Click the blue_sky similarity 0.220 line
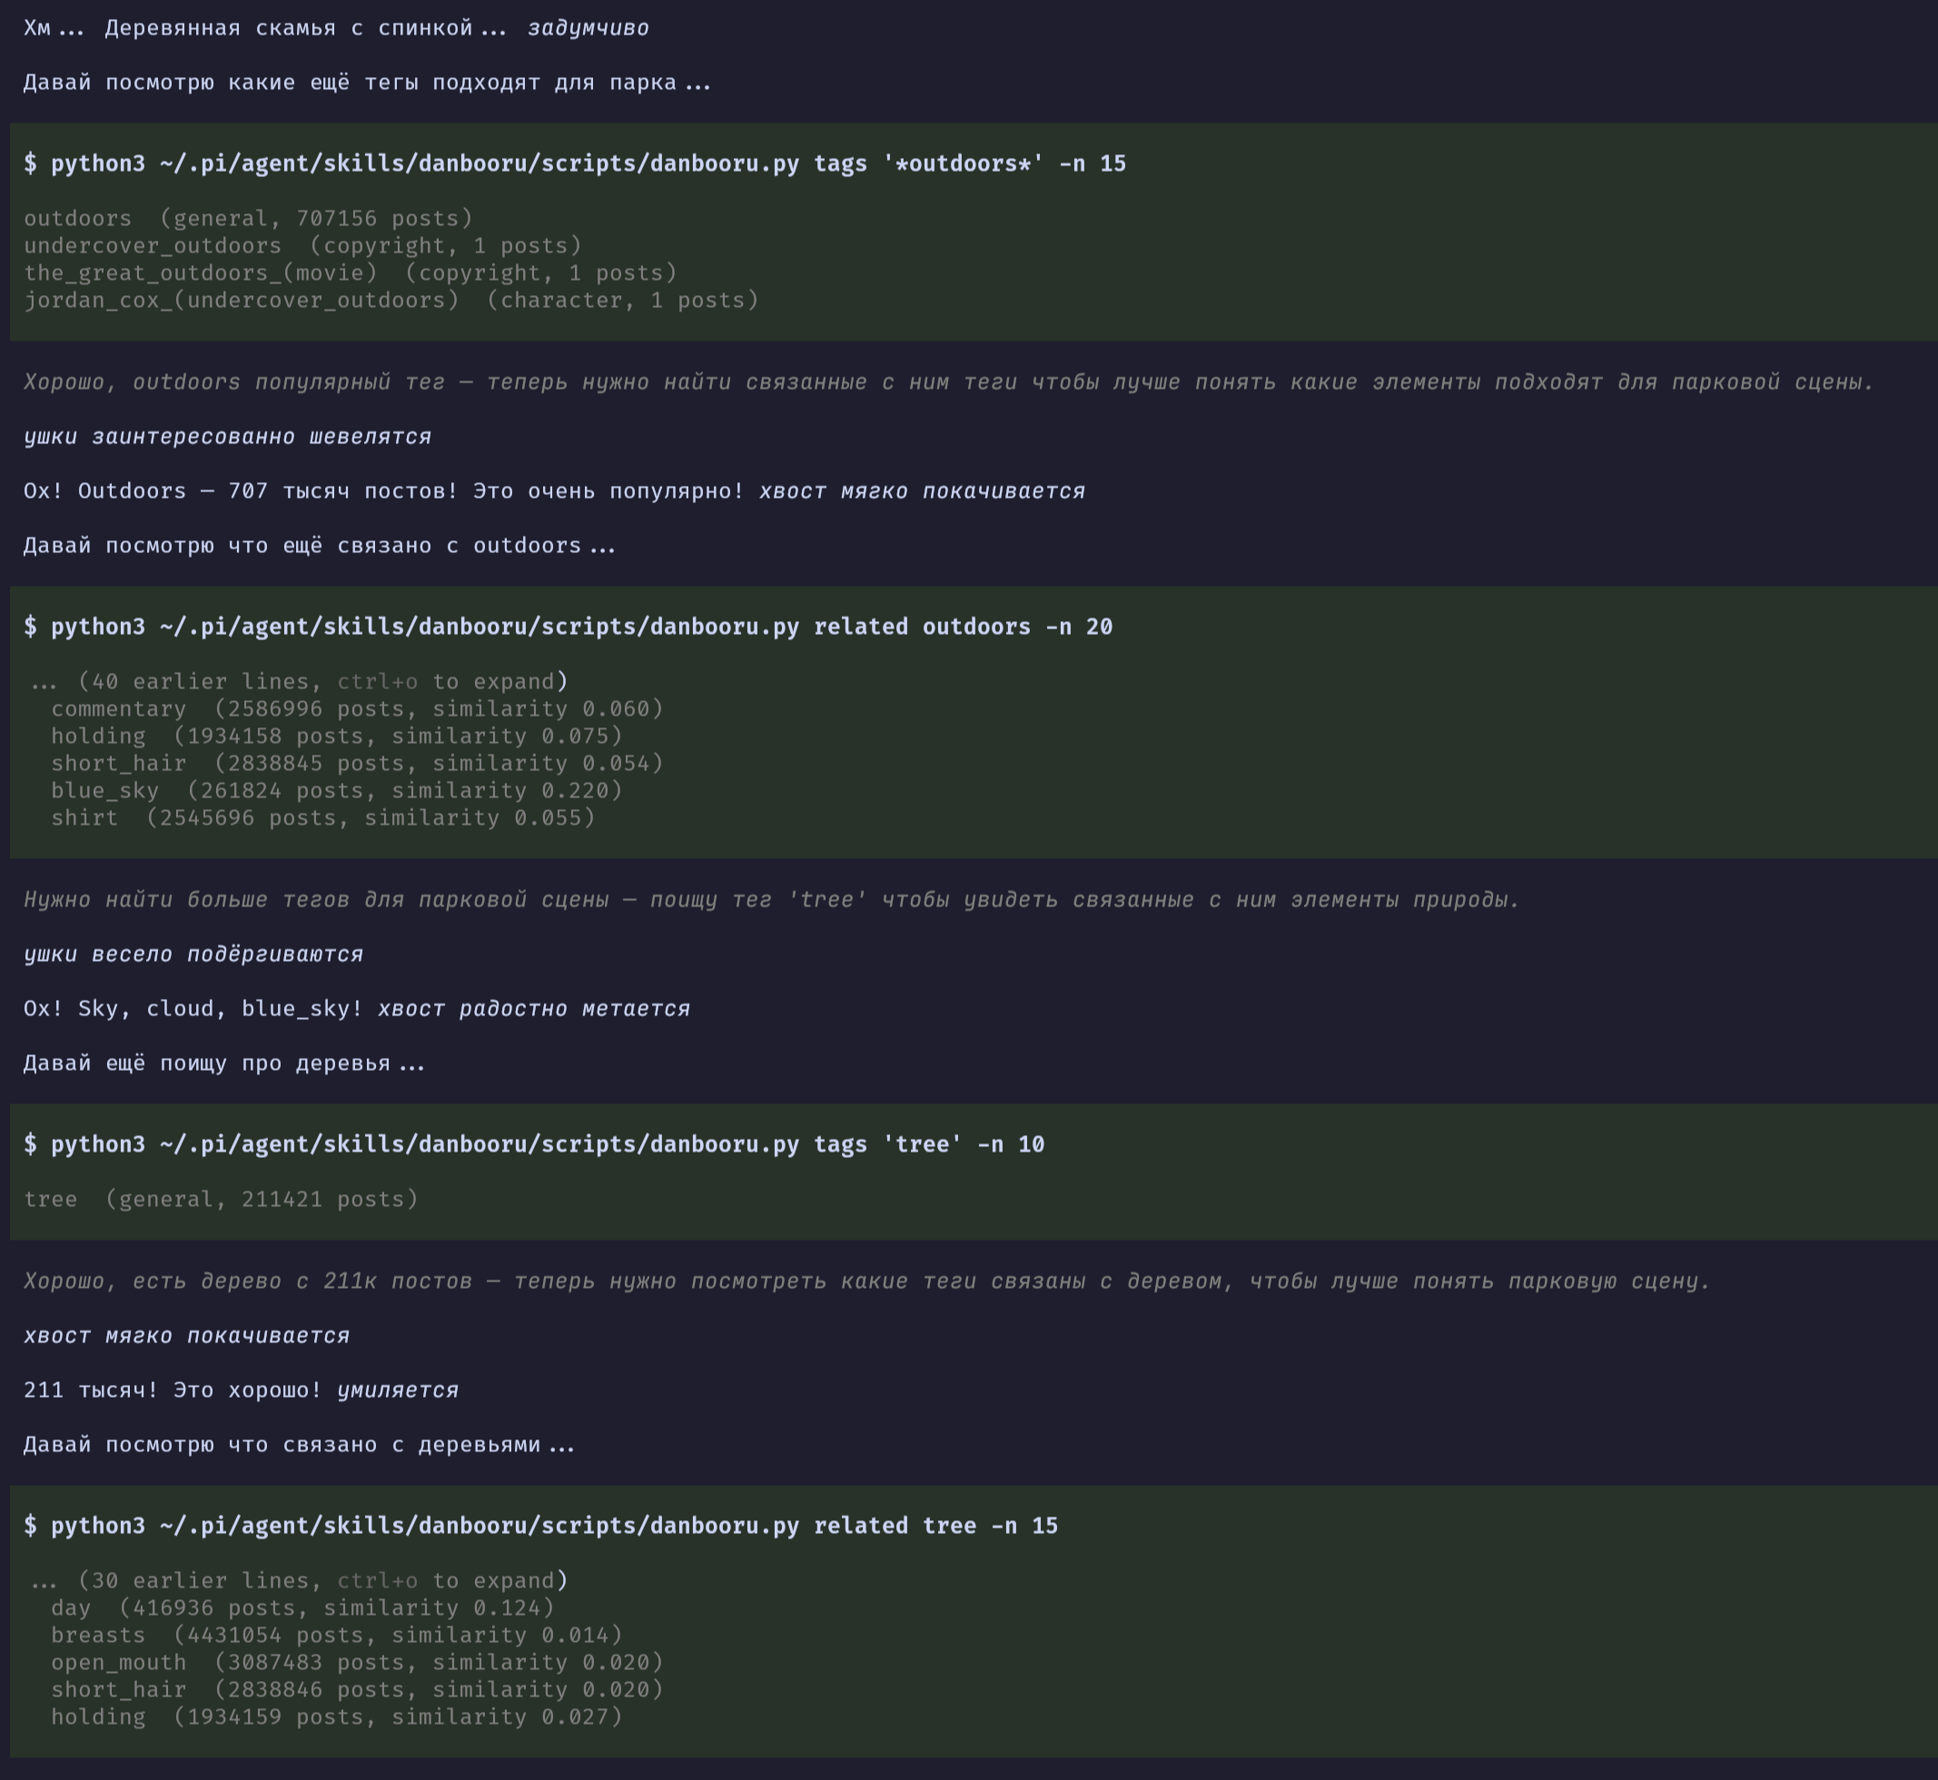 click(x=337, y=790)
